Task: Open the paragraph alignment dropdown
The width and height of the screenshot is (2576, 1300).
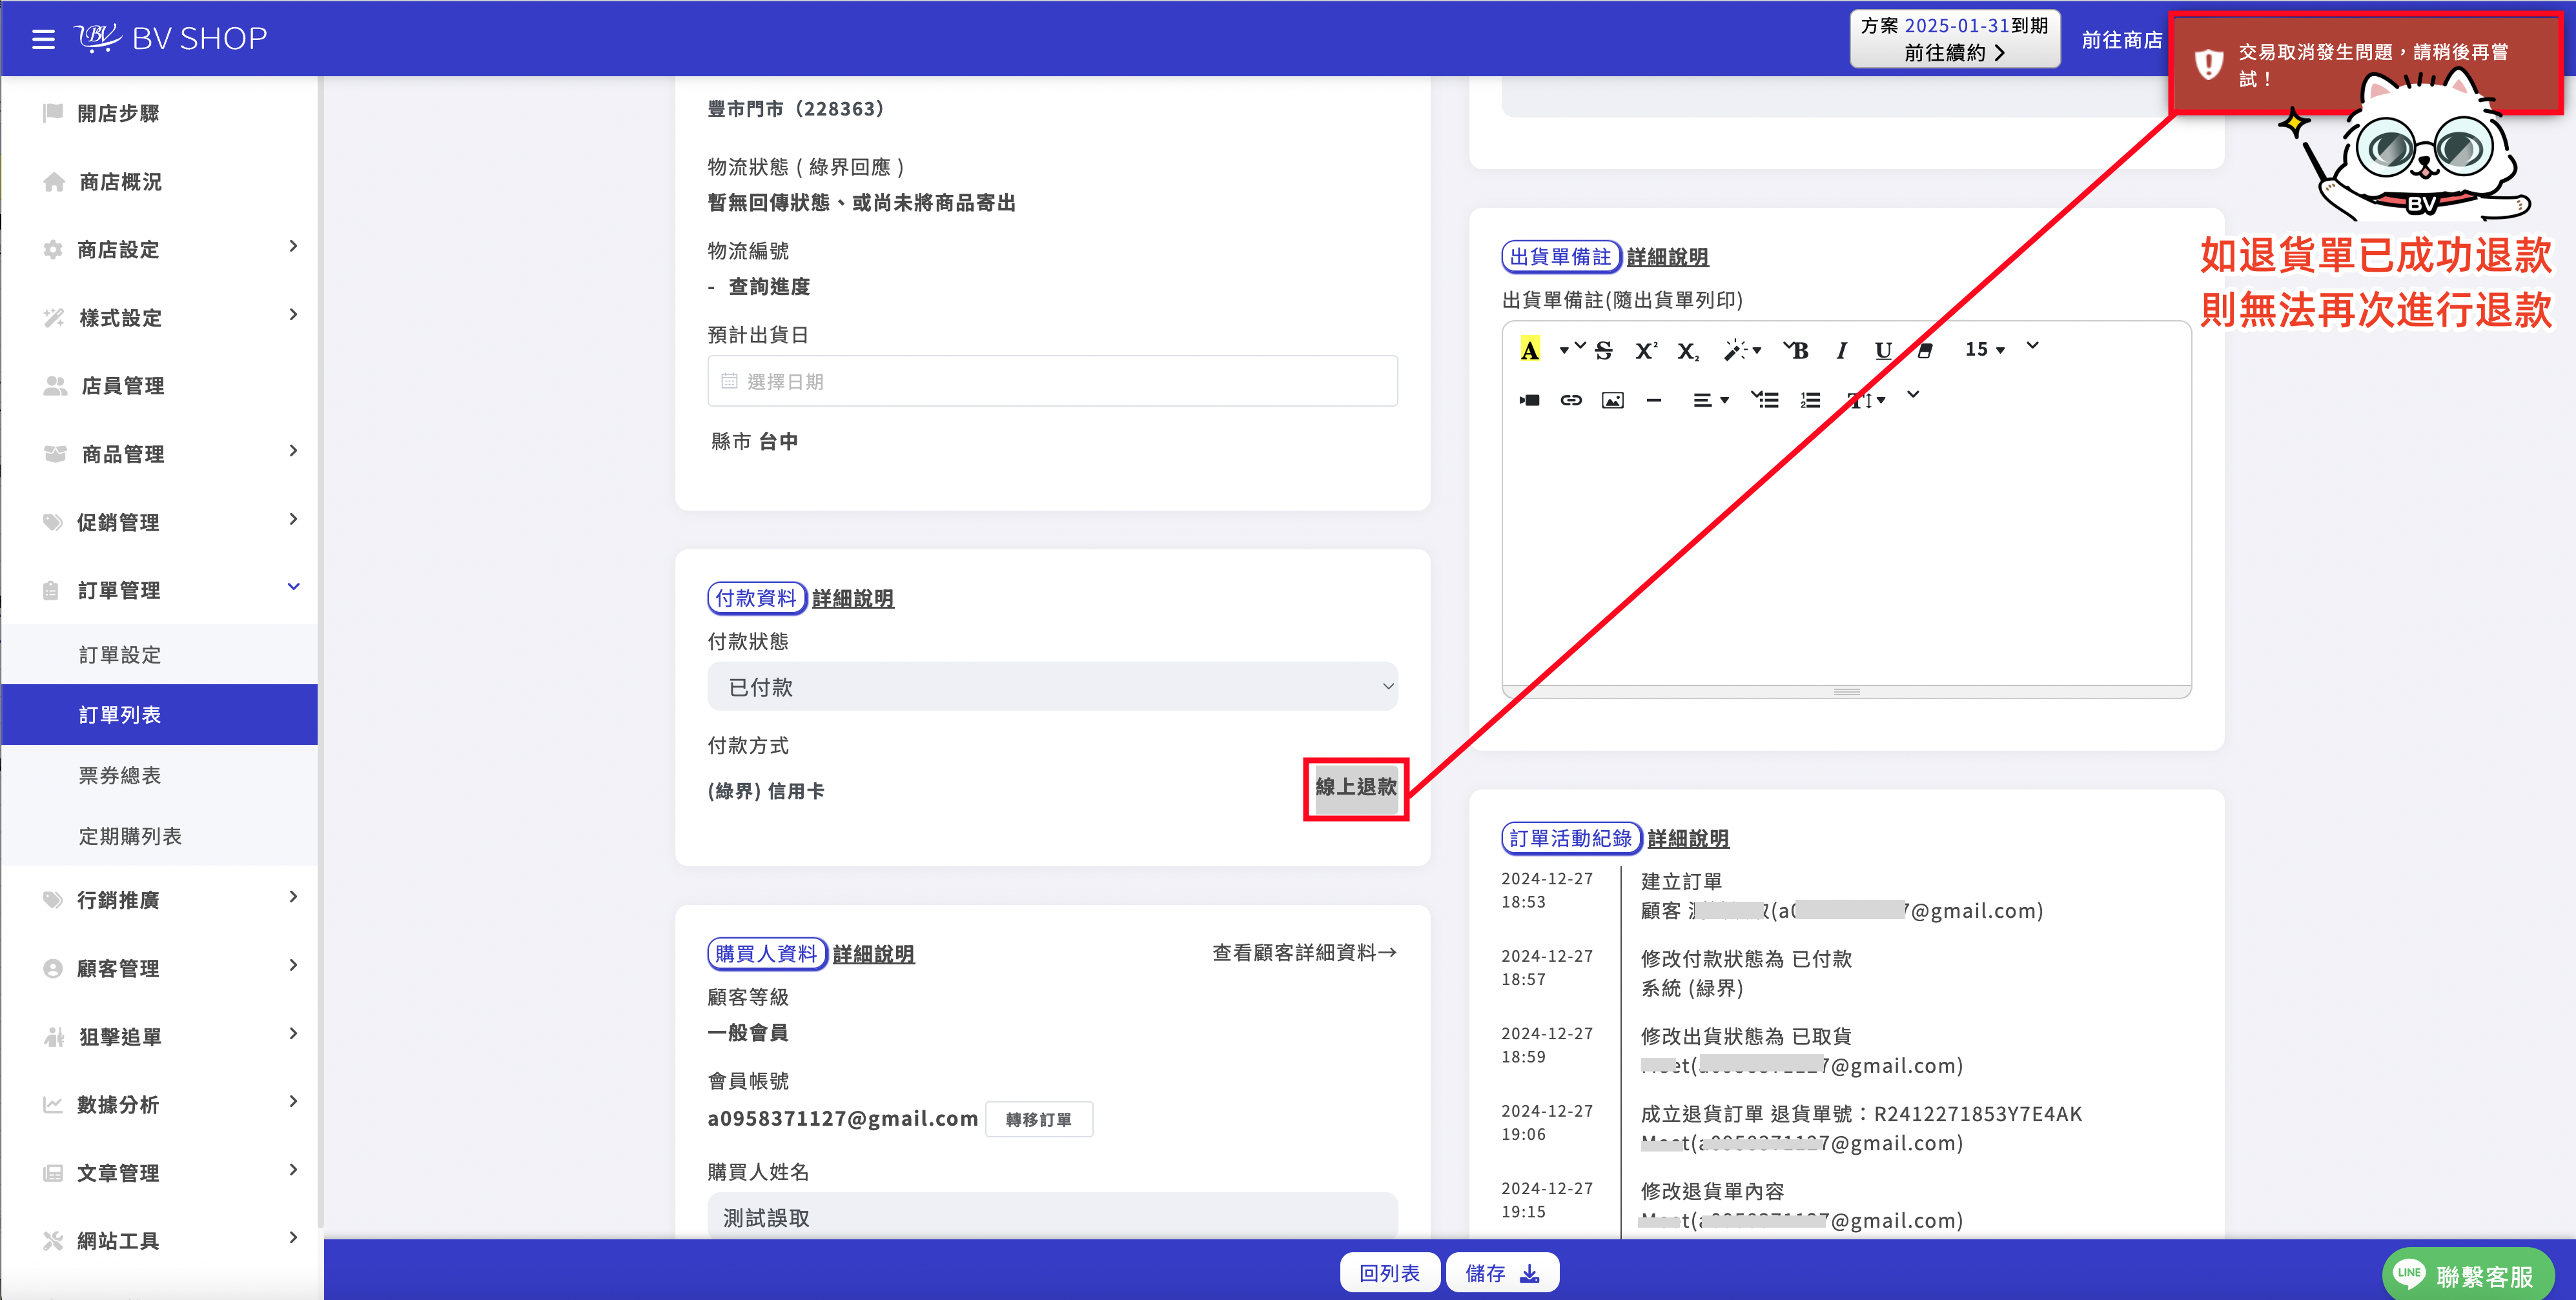Action: pyautogui.click(x=1711, y=400)
